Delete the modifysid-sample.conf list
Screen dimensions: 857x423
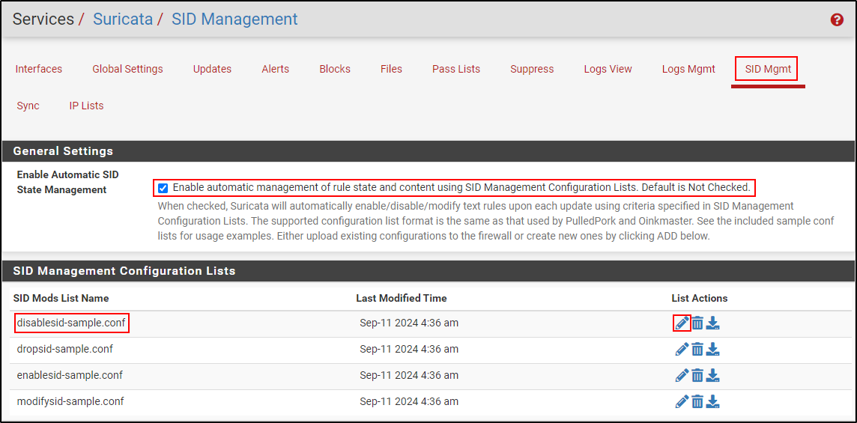(697, 402)
